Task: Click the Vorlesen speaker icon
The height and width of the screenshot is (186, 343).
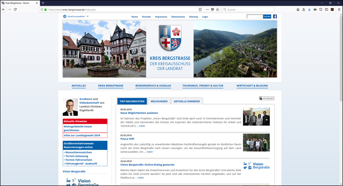Action: click(x=261, y=99)
